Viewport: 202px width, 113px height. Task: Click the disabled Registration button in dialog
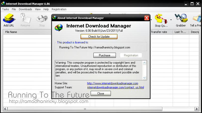[131, 55]
